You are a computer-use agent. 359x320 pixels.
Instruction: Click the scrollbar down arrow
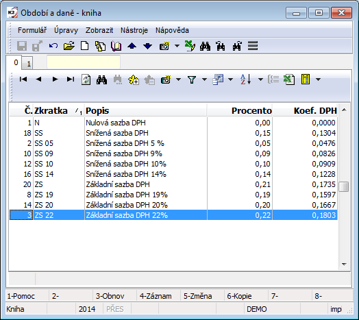point(344,264)
